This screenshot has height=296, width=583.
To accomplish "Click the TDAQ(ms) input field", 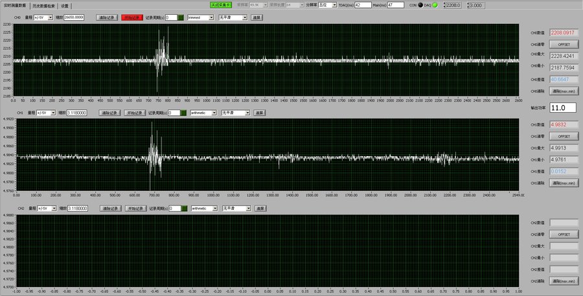I will [363, 5].
